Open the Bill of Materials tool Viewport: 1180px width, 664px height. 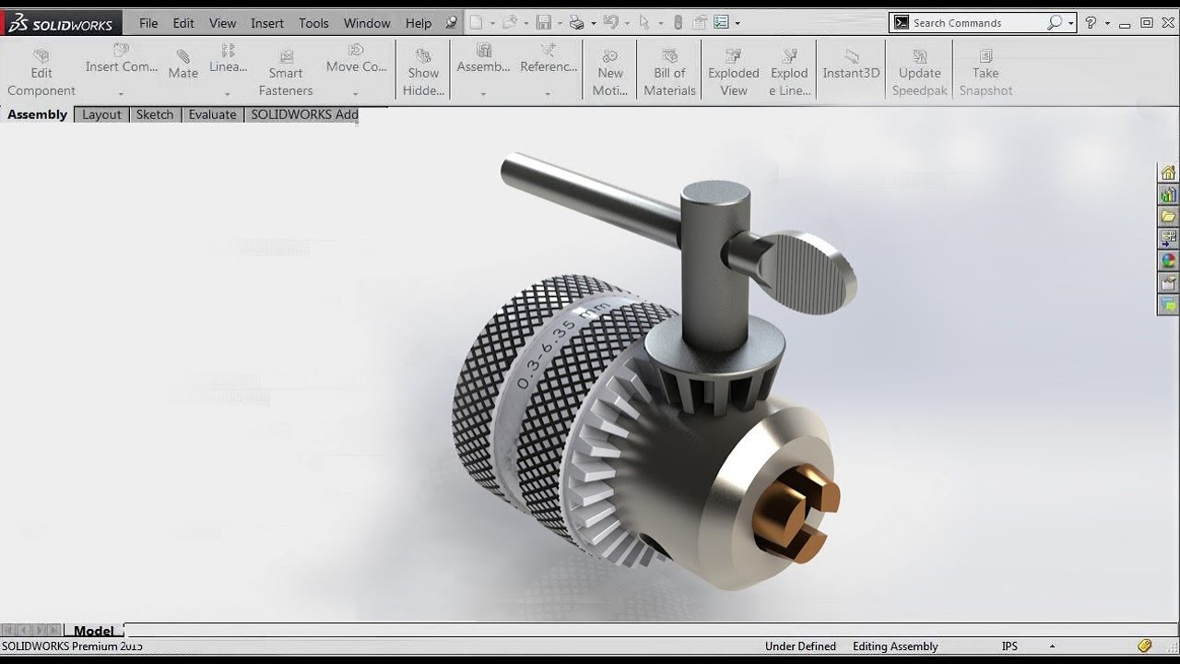pos(669,71)
